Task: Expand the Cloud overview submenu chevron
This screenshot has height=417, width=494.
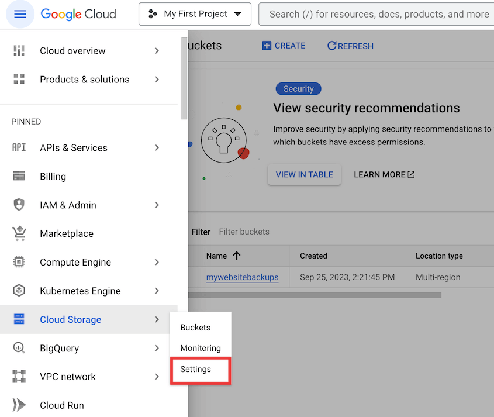Action: pyautogui.click(x=157, y=51)
